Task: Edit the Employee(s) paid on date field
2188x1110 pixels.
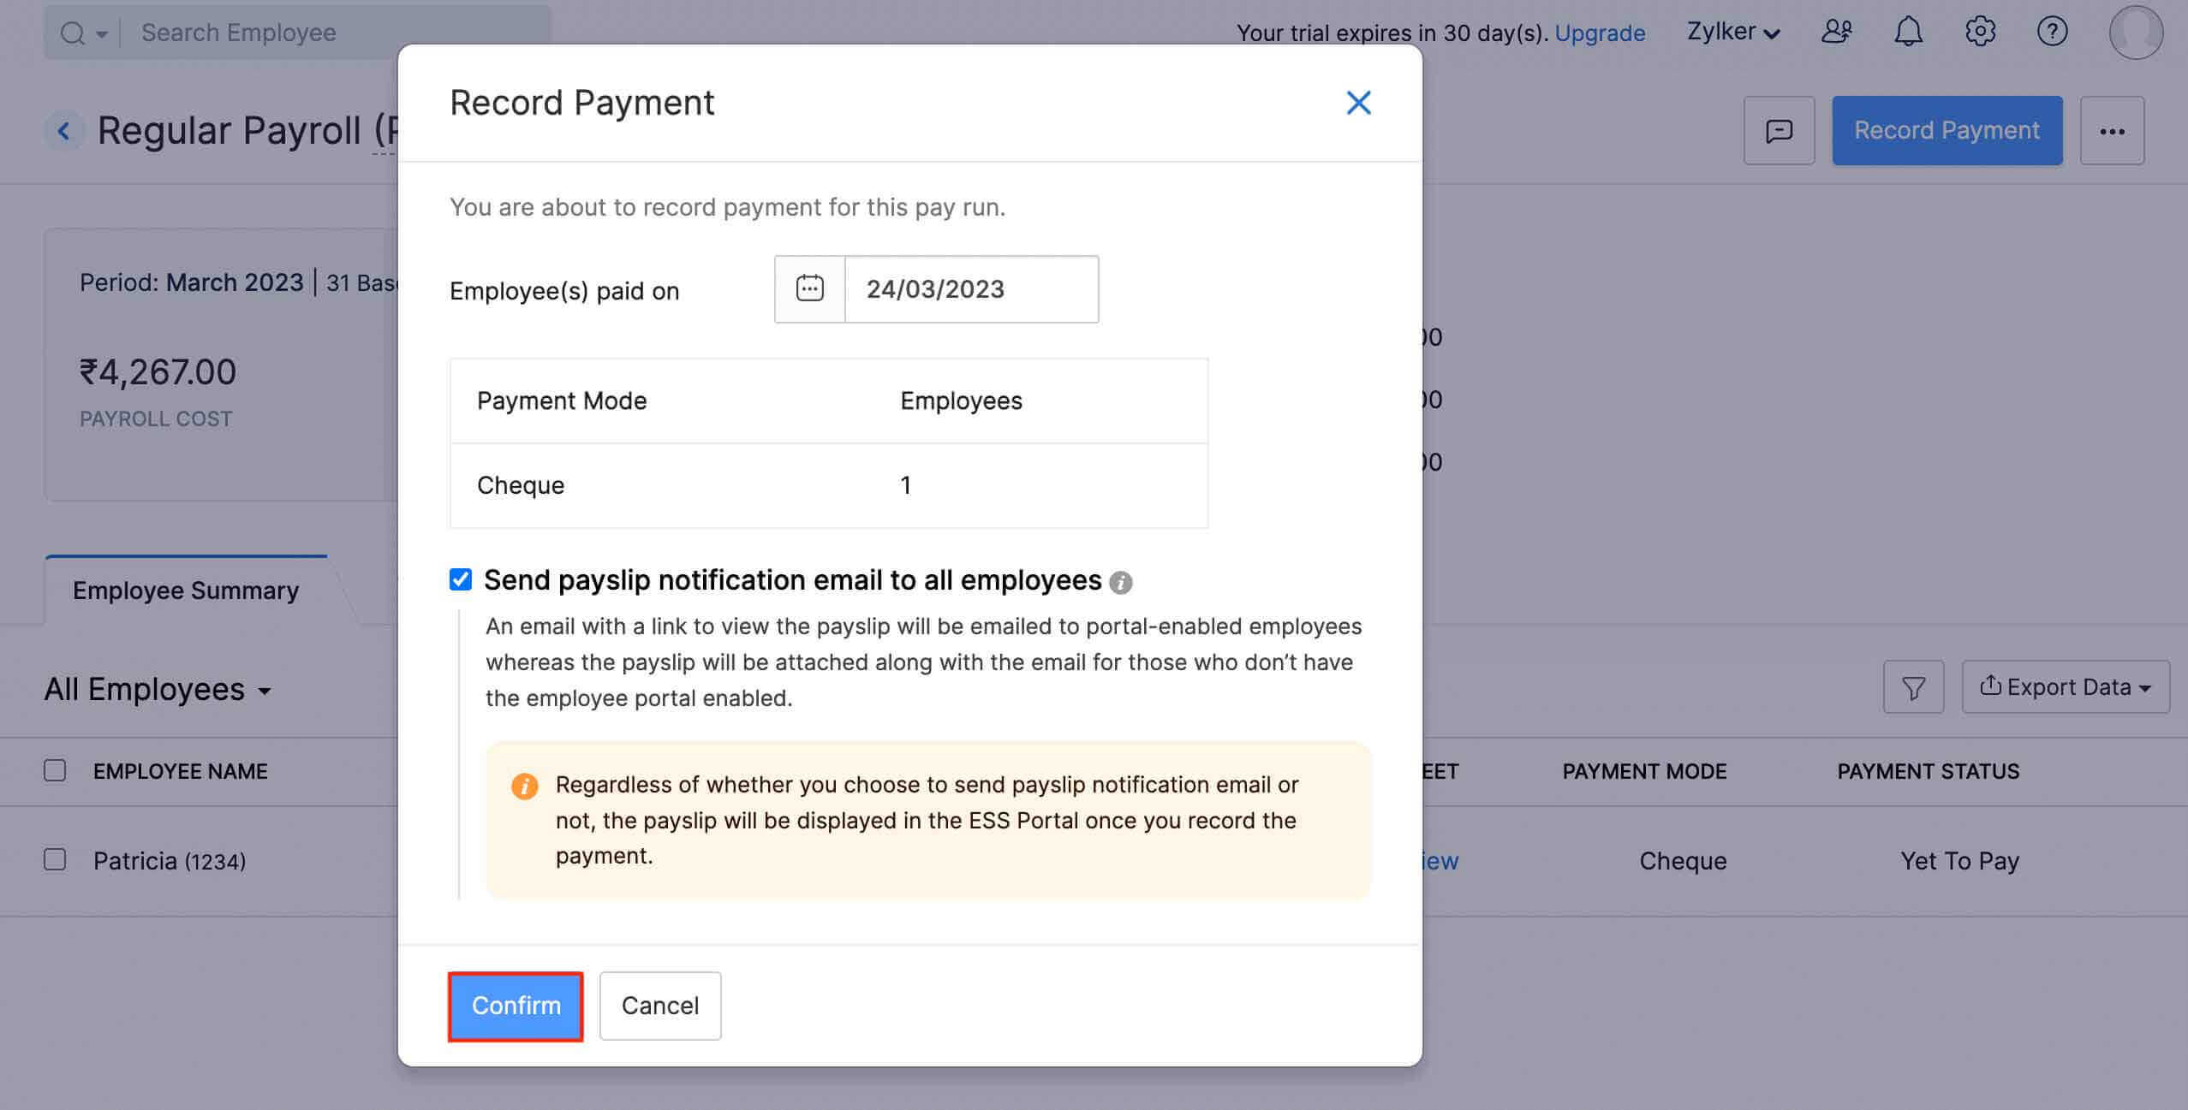Action: pyautogui.click(x=971, y=288)
